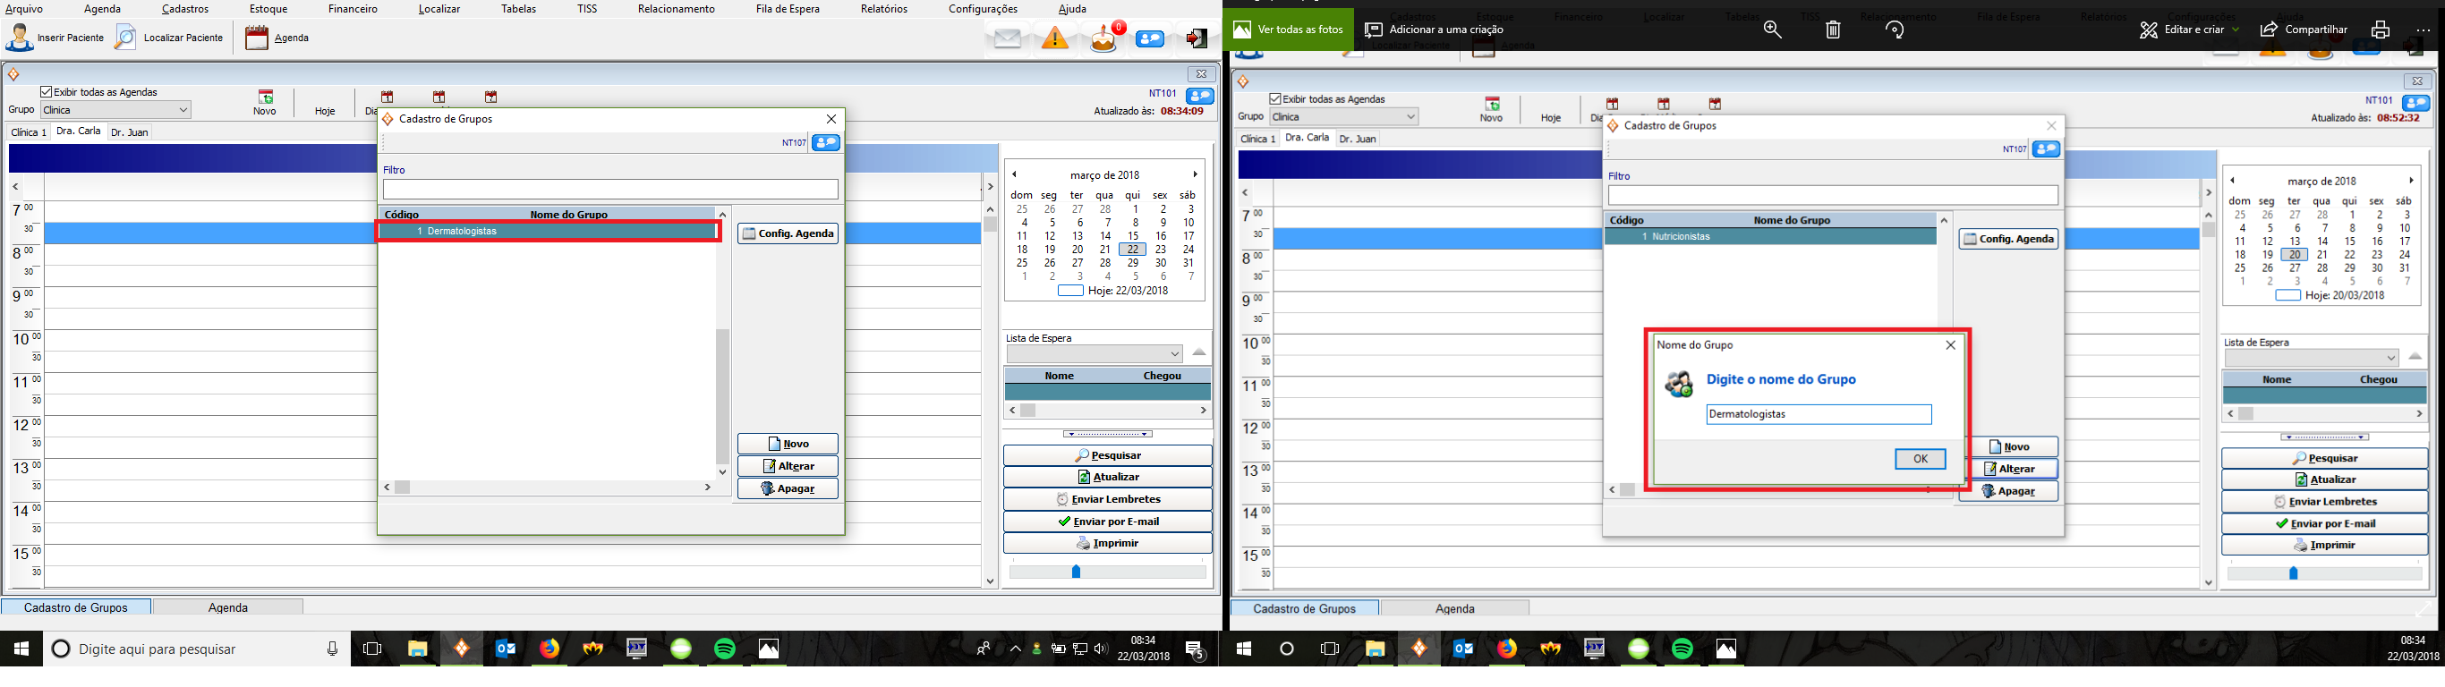Click the birthday cake icon with badge

pos(1103,38)
